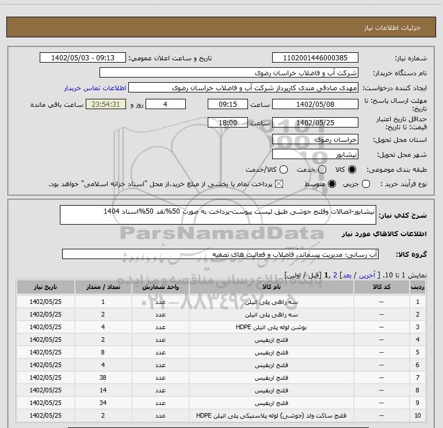The height and width of the screenshot is (428, 443).
Task: Go to the بعد page link
Action: pyautogui.click(x=347, y=275)
